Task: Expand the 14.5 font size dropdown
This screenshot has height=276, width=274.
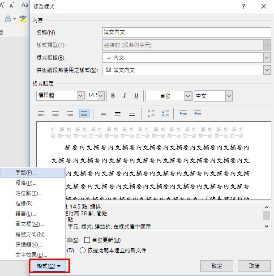Action: tap(101, 96)
